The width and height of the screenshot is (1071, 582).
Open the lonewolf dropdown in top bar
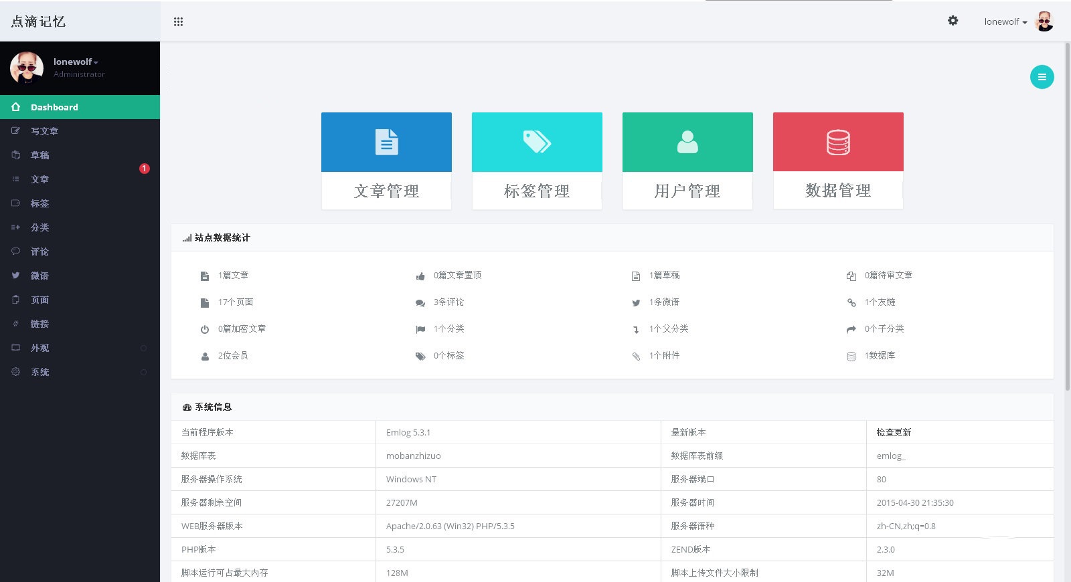point(1005,21)
